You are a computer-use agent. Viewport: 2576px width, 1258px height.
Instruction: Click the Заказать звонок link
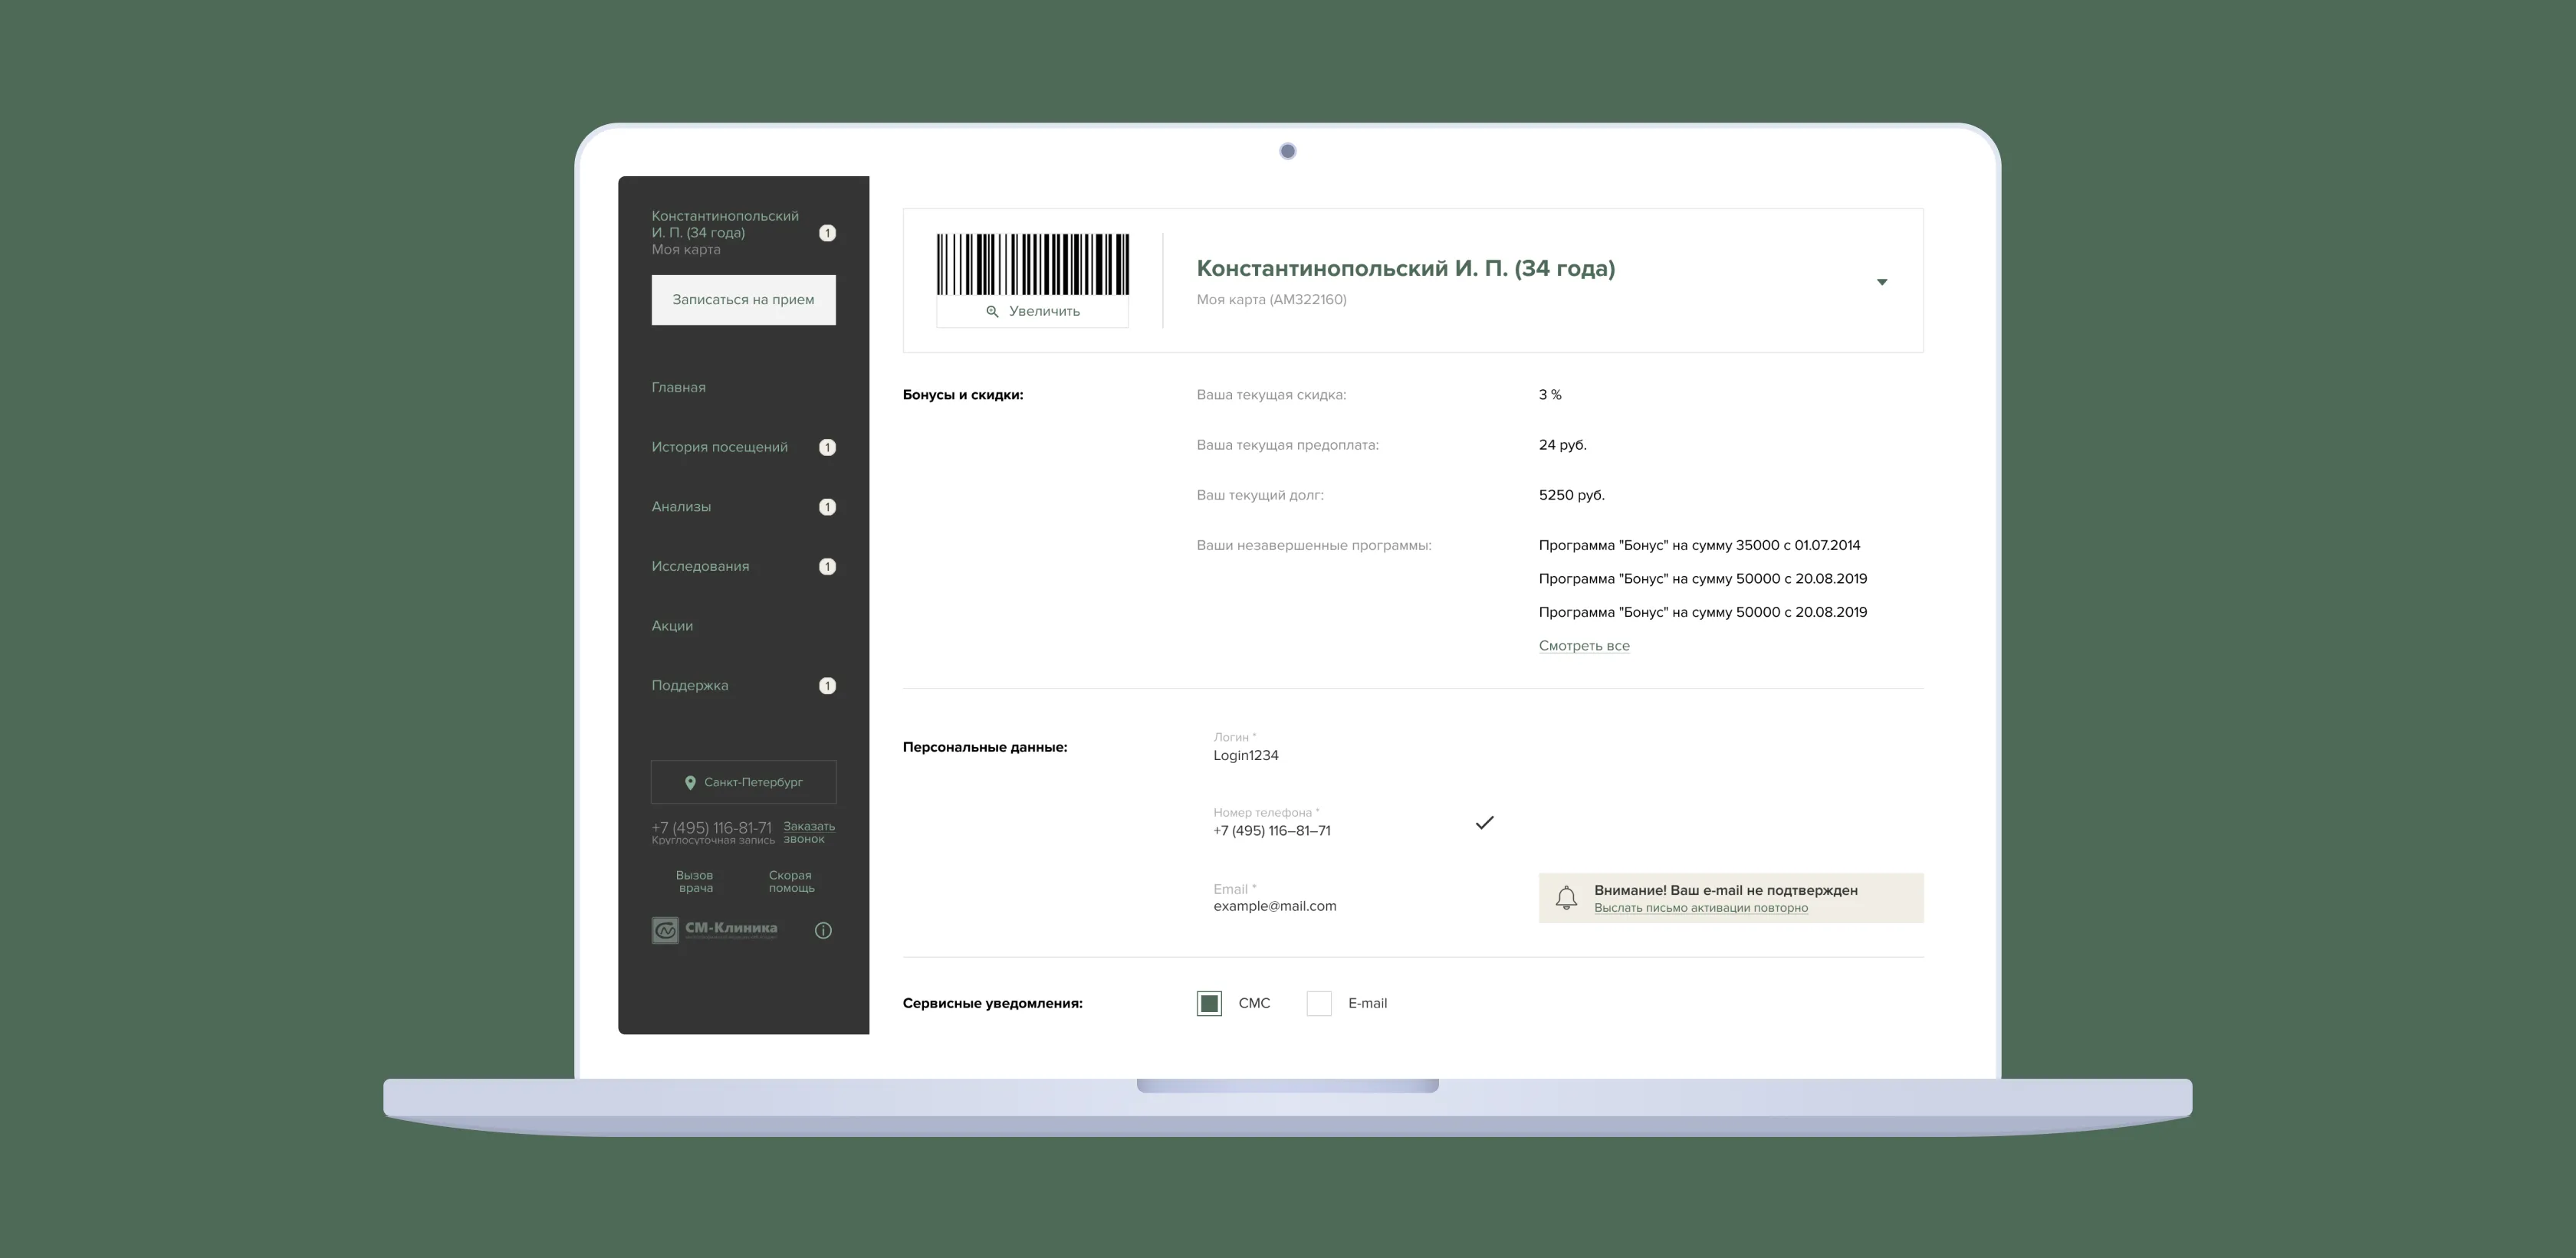pos(809,832)
